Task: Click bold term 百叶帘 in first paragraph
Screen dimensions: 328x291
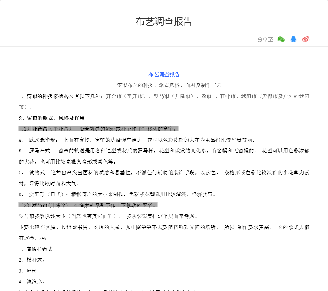Action: click(228, 96)
